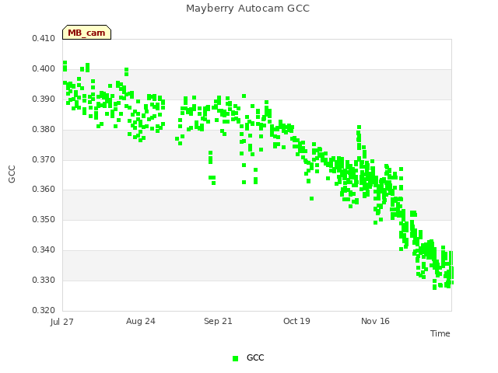
Task: Click the 0.360 y-axis value
Action: click(44, 190)
